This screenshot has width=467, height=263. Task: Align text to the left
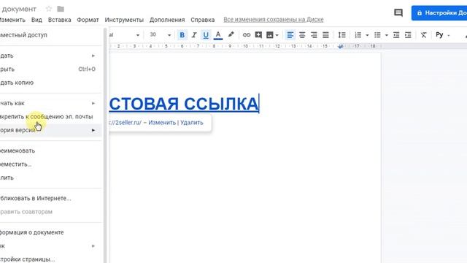click(290, 35)
